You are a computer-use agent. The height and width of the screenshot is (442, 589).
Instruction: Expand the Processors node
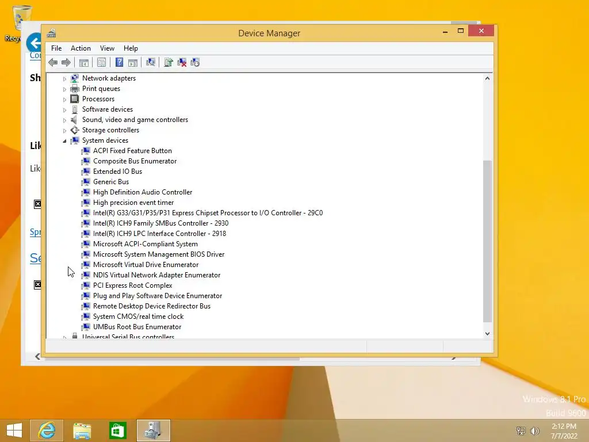coord(64,99)
